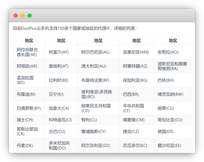Select 加拿大(CA) from the list
The width and height of the screenshot is (204, 162).
coord(55,108)
